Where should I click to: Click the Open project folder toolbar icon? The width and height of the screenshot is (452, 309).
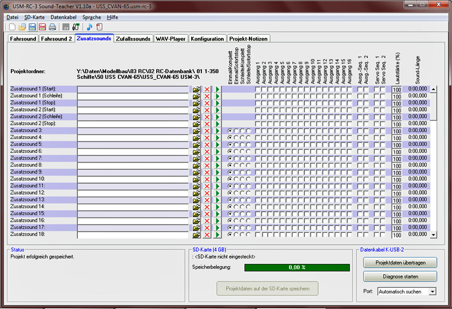tap(22, 27)
